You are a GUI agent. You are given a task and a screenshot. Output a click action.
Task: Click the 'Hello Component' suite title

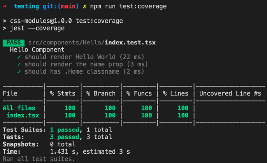point(37,50)
